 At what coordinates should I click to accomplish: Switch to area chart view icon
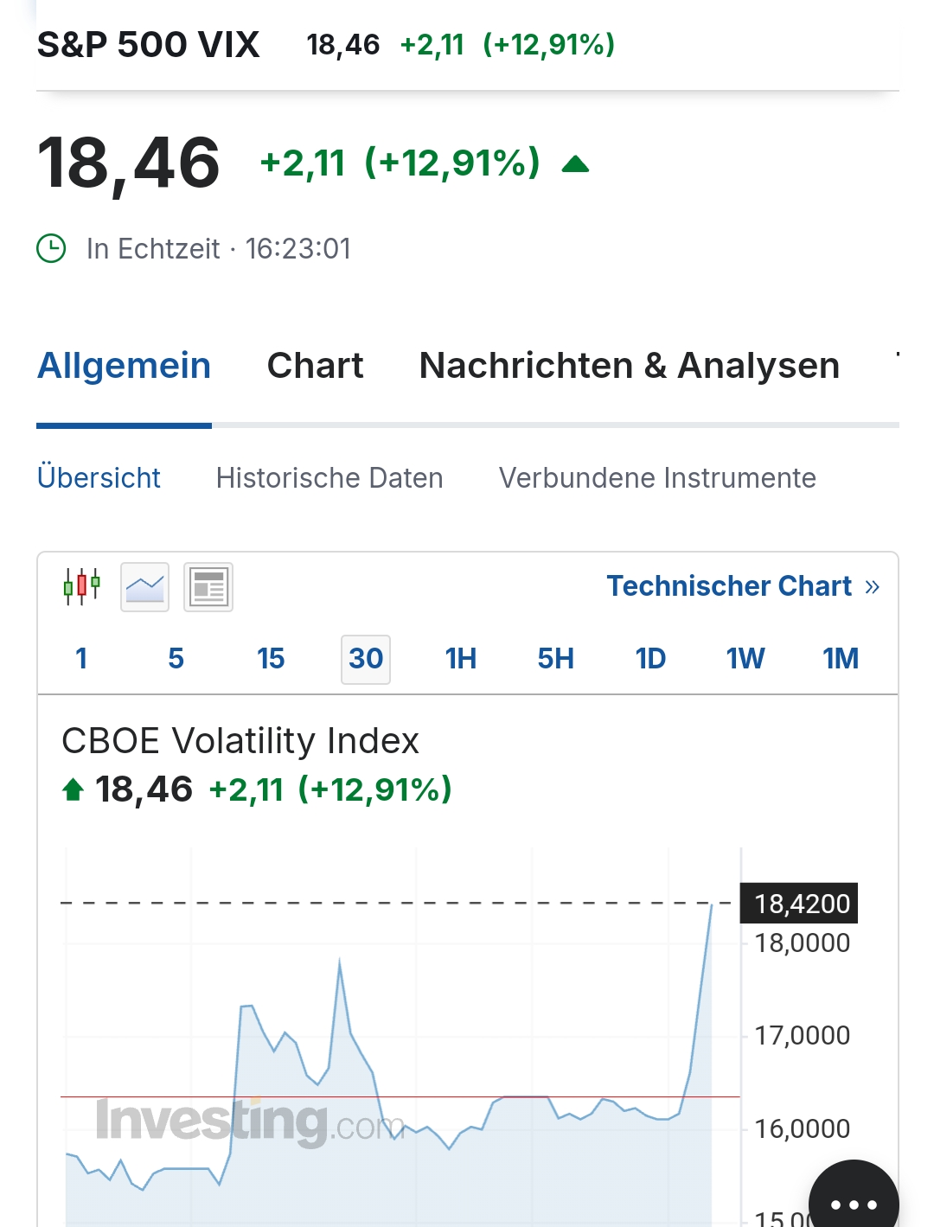(x=144, y=587)
